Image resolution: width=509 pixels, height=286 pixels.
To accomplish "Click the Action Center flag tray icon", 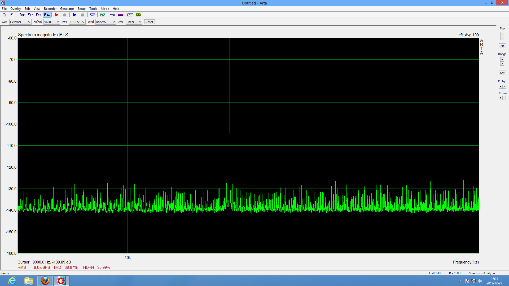I will click(x=467, y=281).
